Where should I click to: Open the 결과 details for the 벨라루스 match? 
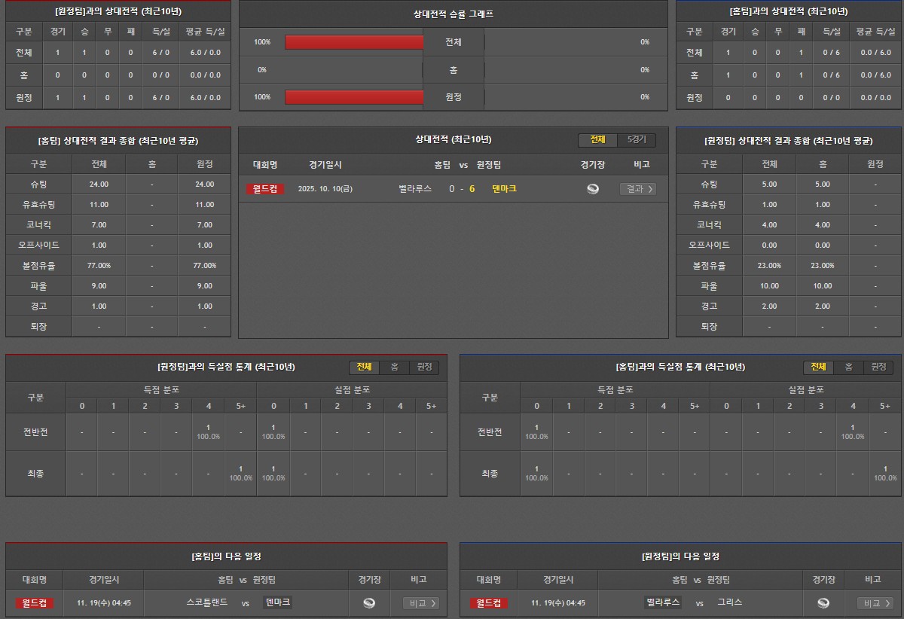(637, 189)
